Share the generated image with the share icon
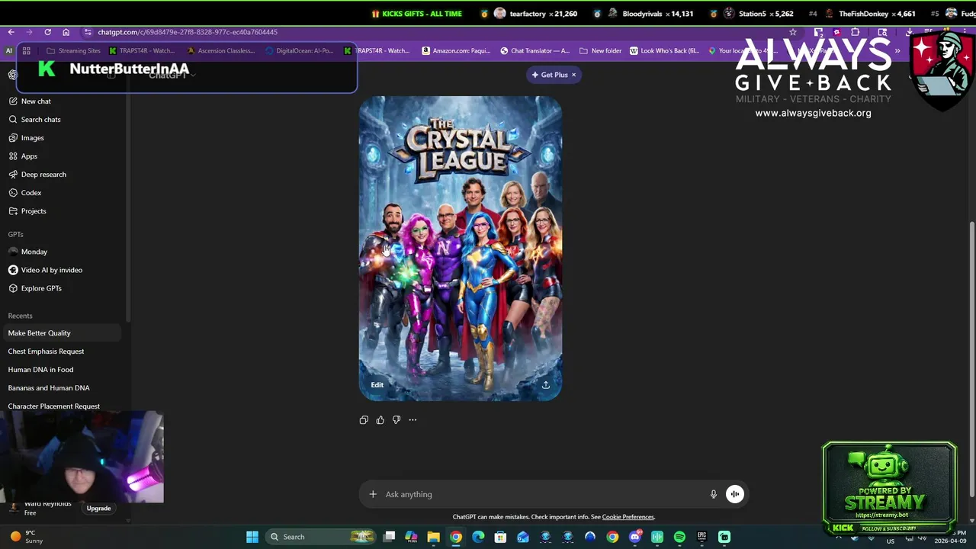 546,385
